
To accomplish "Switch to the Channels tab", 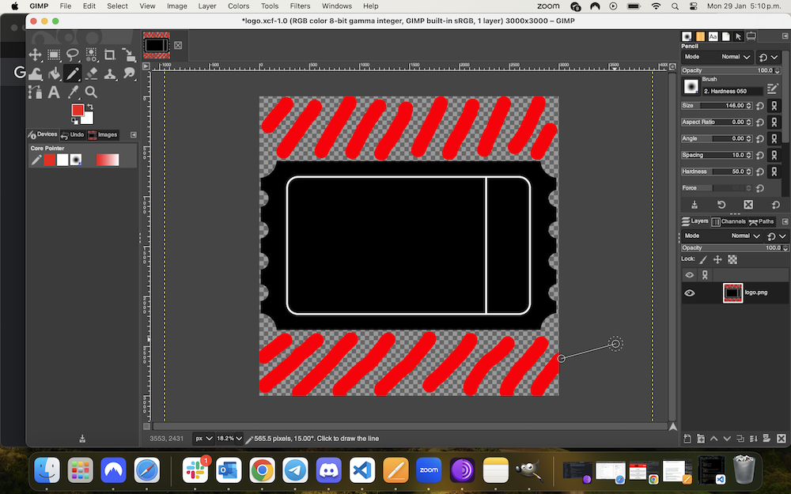I will pos(729,221).
